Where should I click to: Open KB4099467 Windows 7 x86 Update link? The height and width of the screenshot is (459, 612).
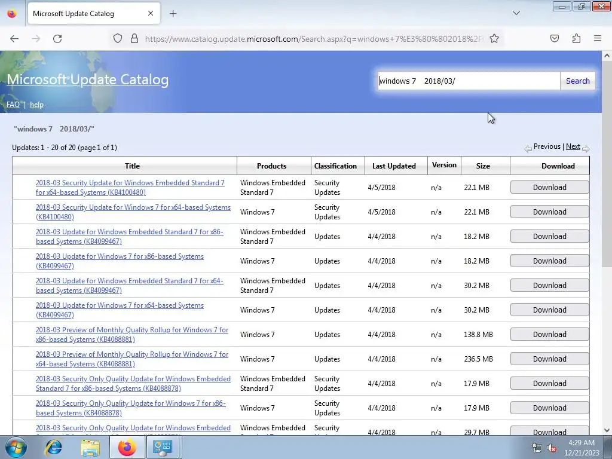120,261
